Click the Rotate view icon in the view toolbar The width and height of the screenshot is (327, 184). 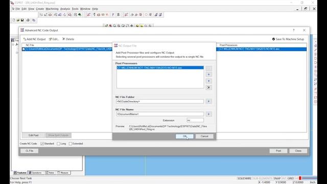pyautogui.click(x=127, y=26)
